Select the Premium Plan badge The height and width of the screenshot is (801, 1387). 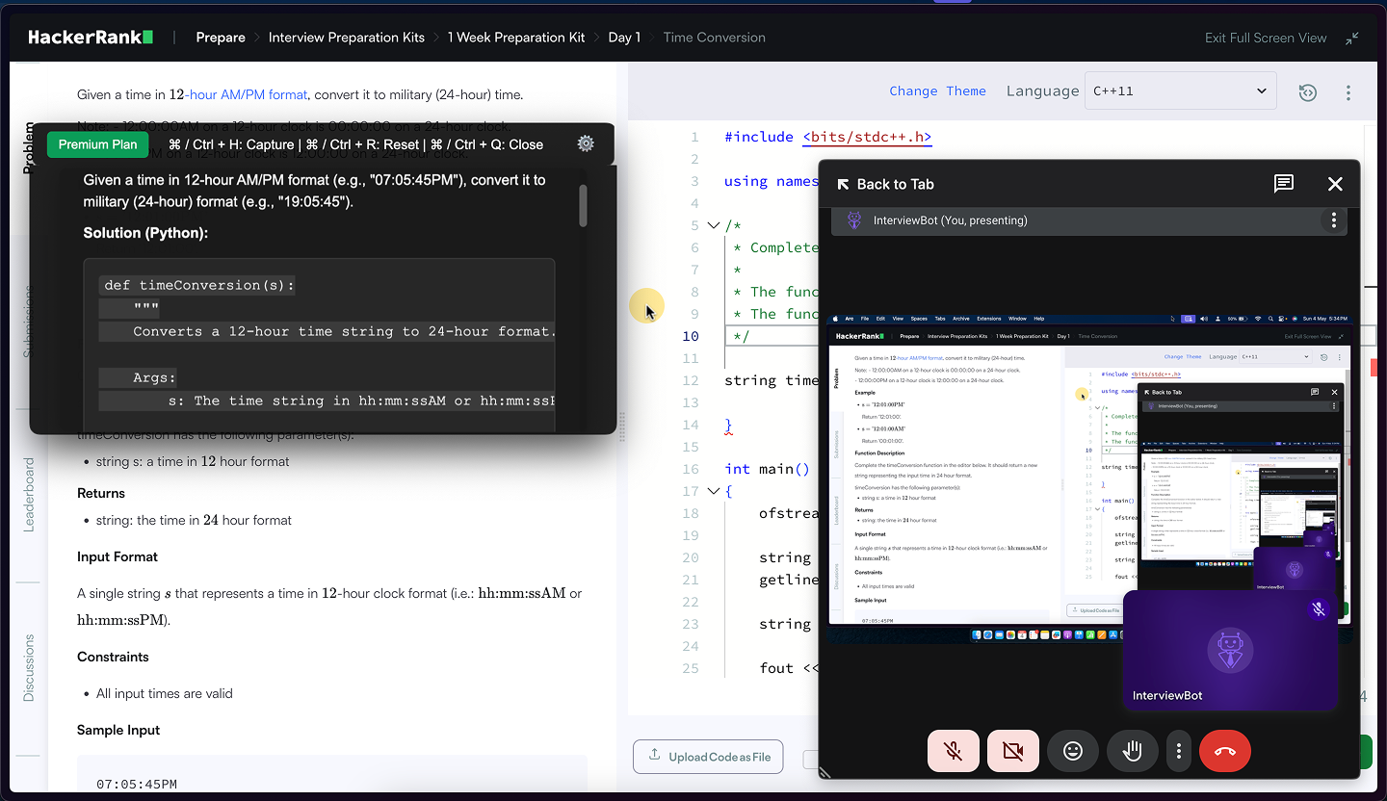pyautogui.click(x=97, y=143)
